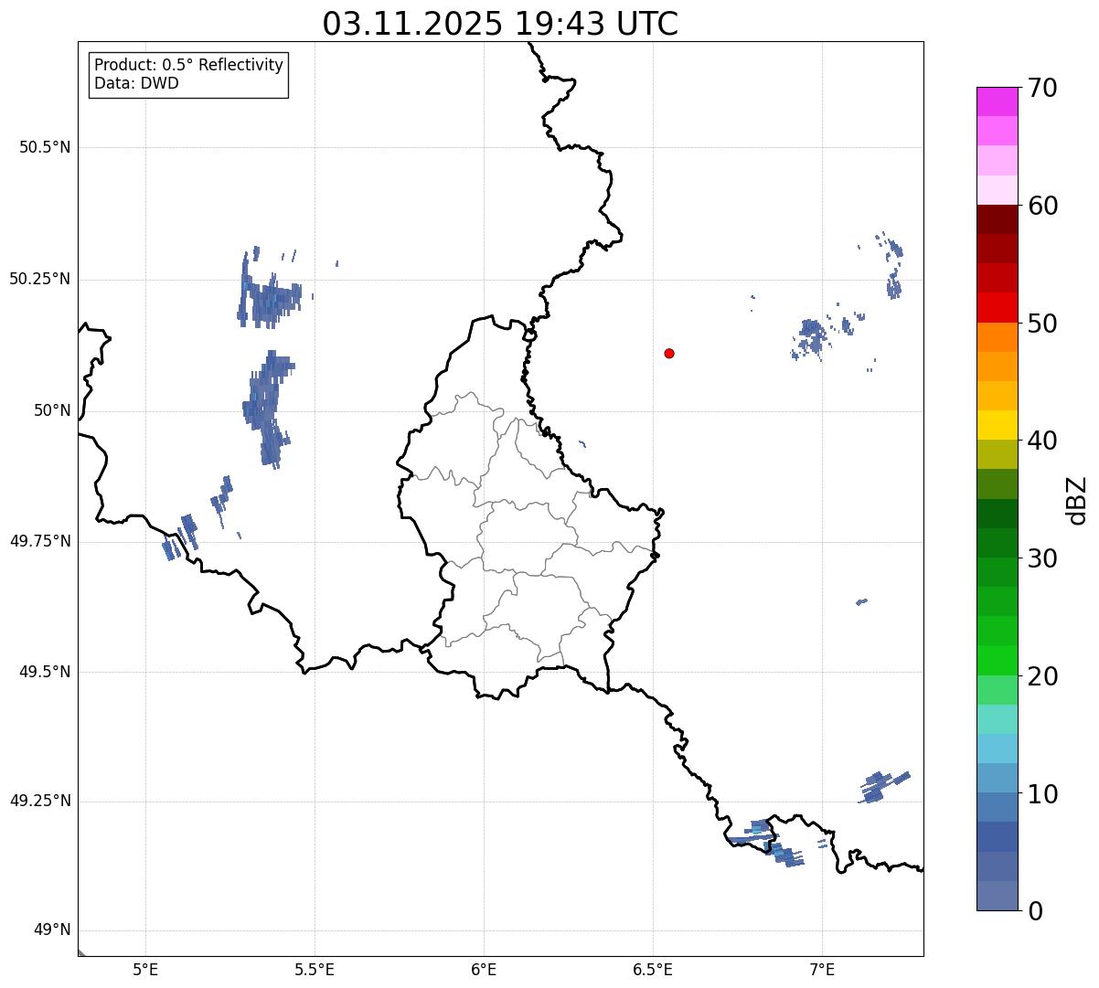Click the 'dBZ' colorbar label
Screen dimensions: 1099x988
click(1076, 499)
